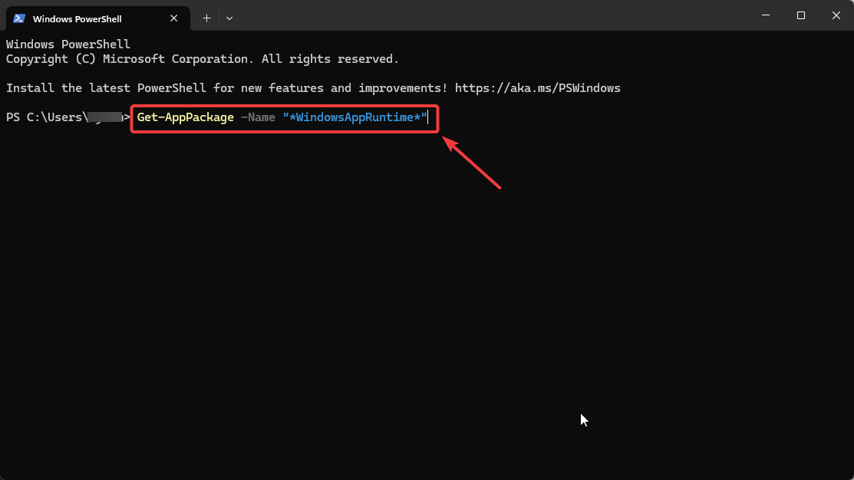
Task: Click the Get-AppPackage command text
Action: pyautogui.click(x=184, y=117)
